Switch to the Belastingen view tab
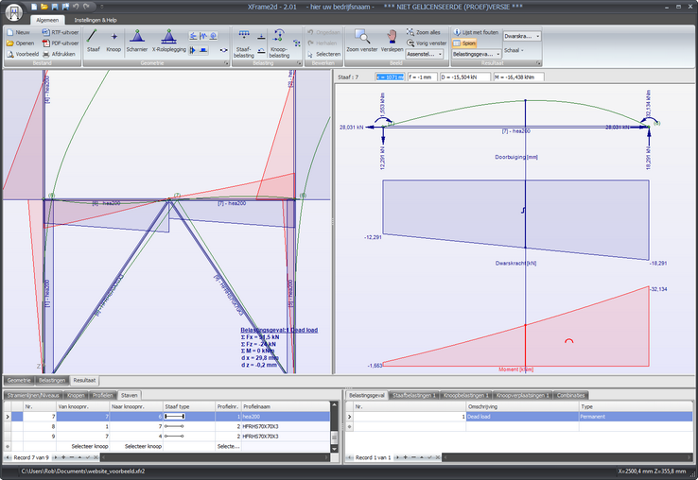This screenshot has height=480, width=698. (52, 381)
